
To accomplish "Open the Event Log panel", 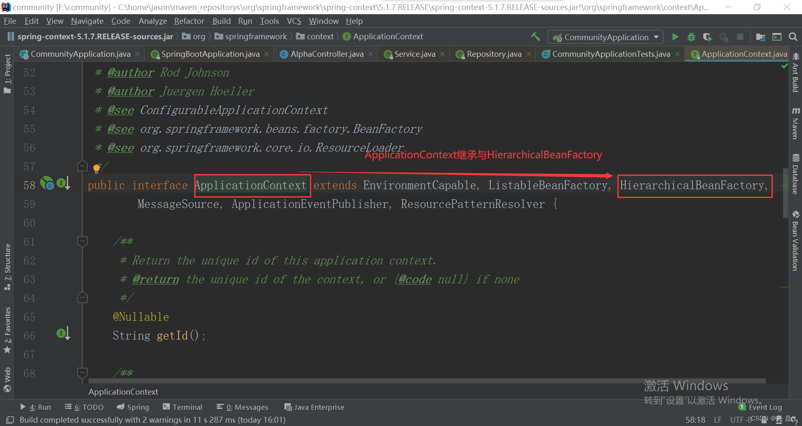I will tap(760, 407).
